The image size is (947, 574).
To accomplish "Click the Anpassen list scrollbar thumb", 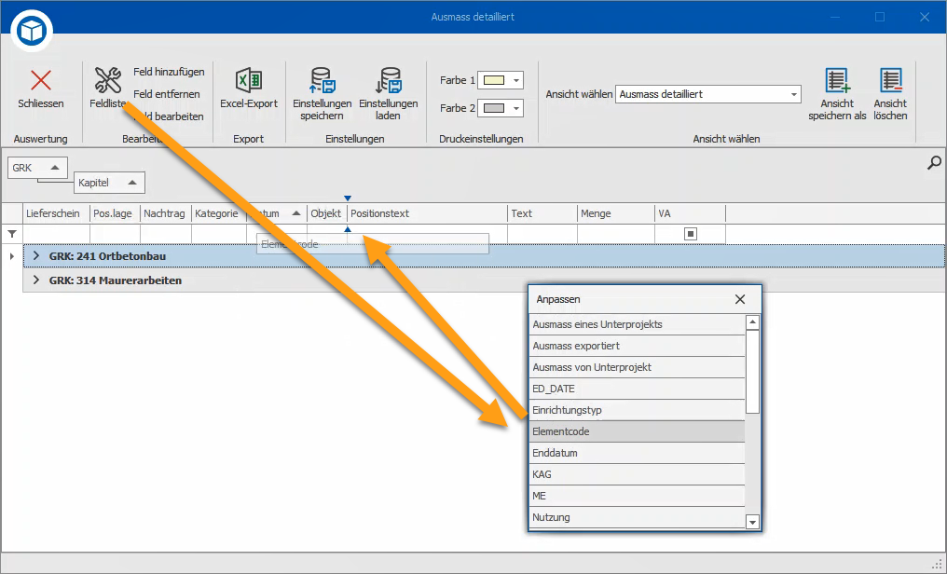I will click(752, 372).
